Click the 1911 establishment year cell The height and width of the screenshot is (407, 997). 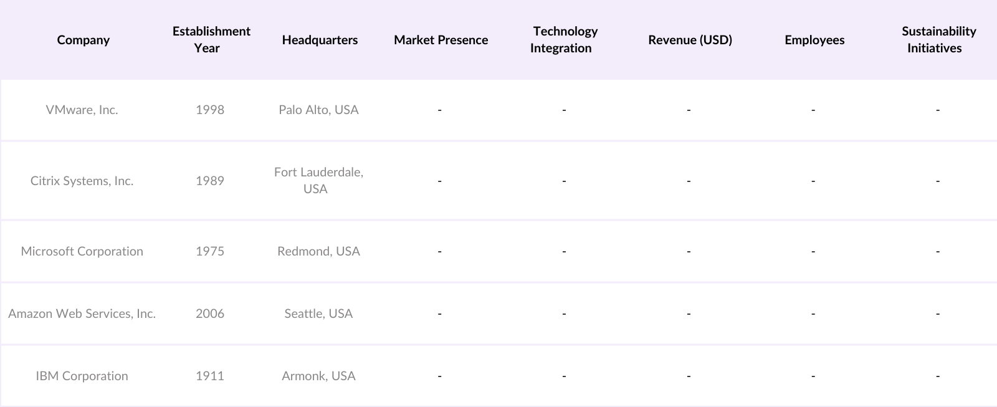tap(210, 376)
